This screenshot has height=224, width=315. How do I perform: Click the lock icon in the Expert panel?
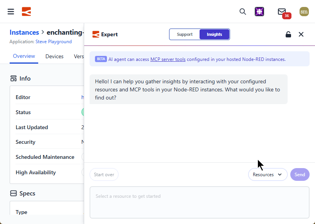click(288, 34)
